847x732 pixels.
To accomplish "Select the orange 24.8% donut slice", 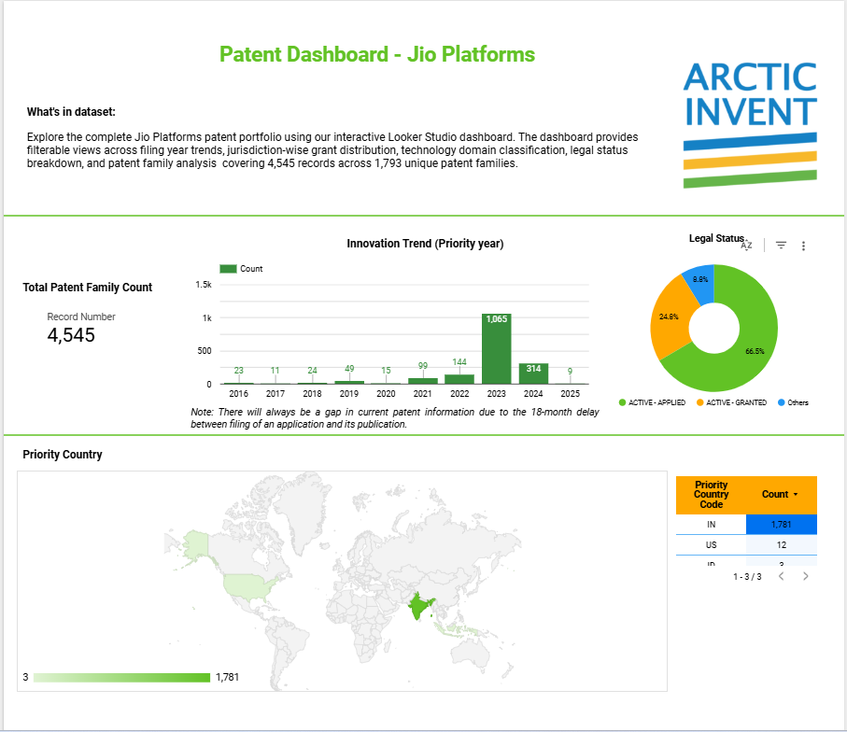I will 670,318.
